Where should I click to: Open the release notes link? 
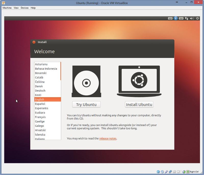108,139
